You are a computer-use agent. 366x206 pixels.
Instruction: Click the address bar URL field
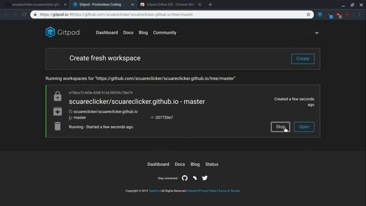point(172,14)
